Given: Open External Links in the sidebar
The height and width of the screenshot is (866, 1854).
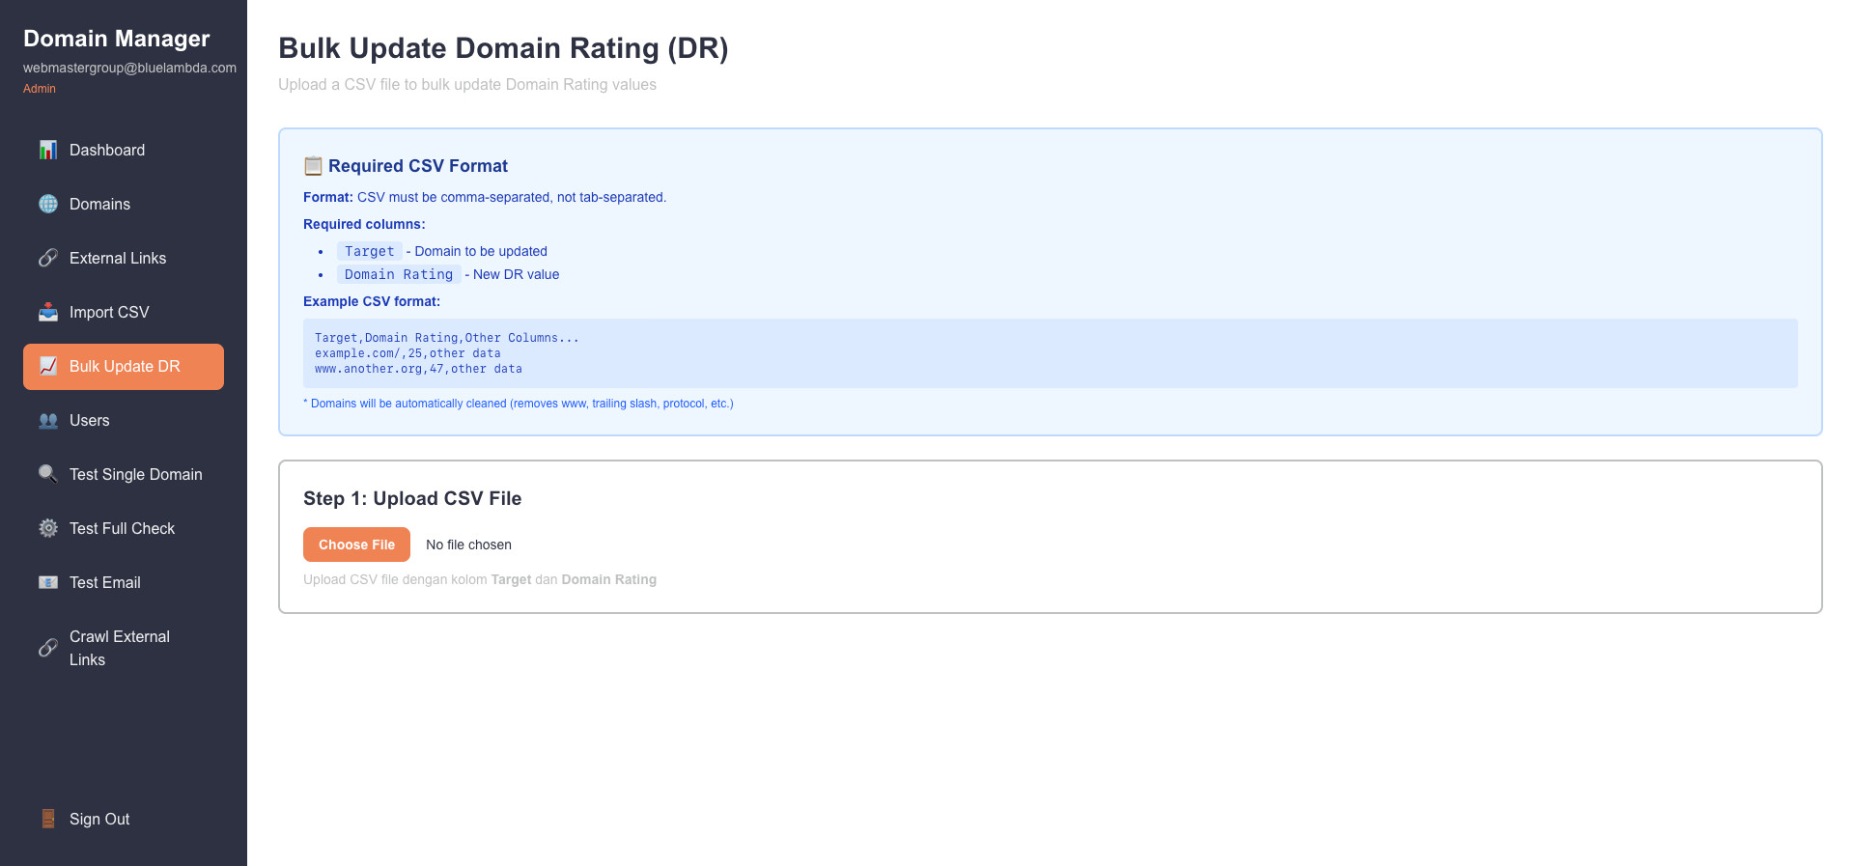Looking at the screenshot, I should pyautogui.click(x=124, y=258).
